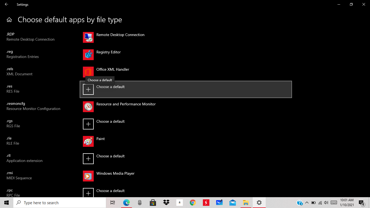Click Resource and Performance Monitor label
Screen dimensions: 370x208
pos(126,104)
